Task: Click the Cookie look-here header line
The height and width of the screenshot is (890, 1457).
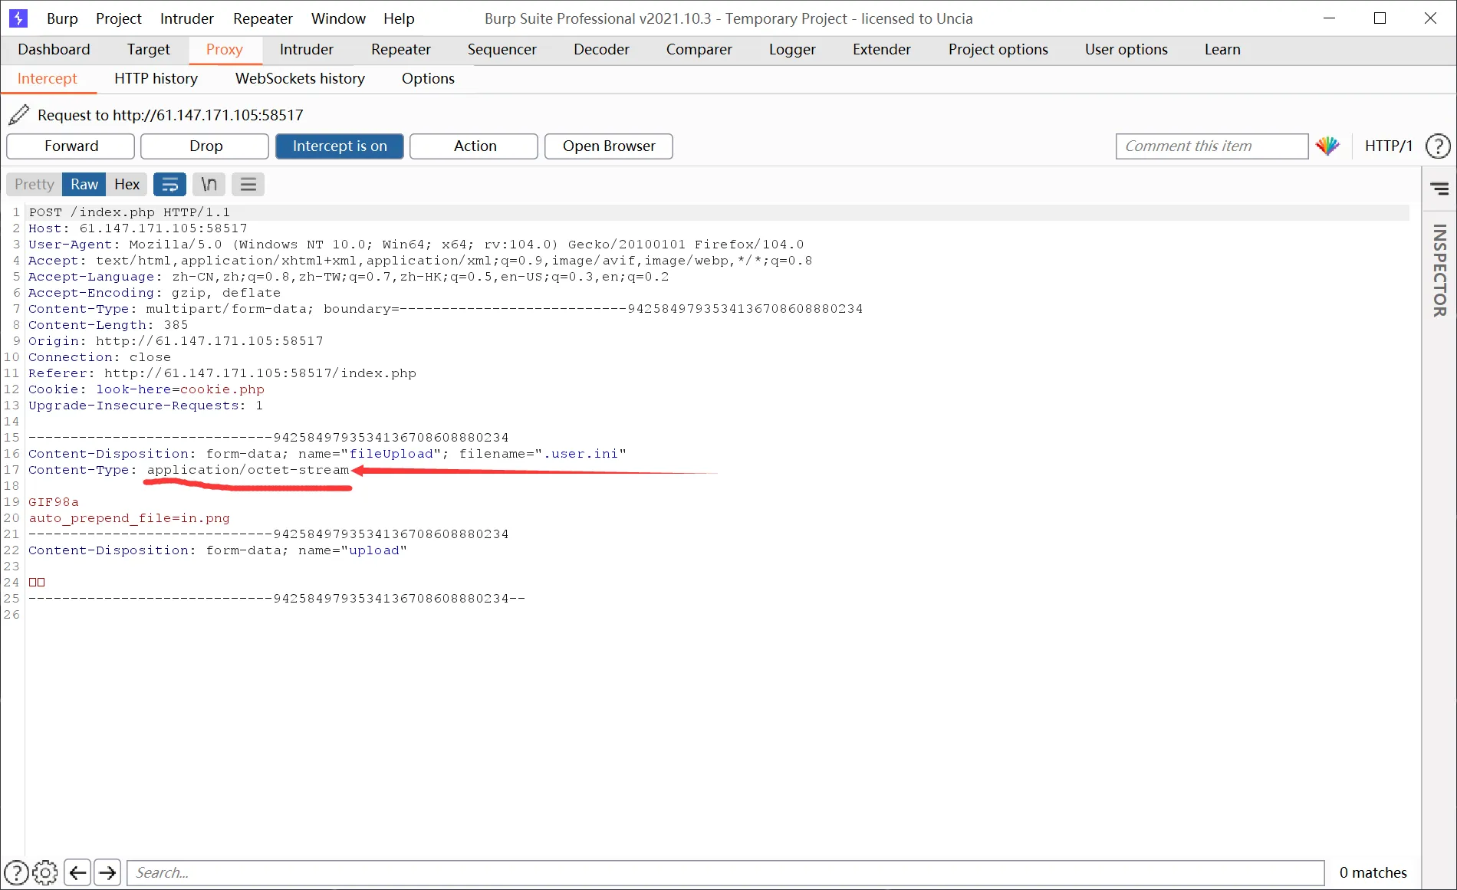Action: pyautogui.click(x=146, y=389)
